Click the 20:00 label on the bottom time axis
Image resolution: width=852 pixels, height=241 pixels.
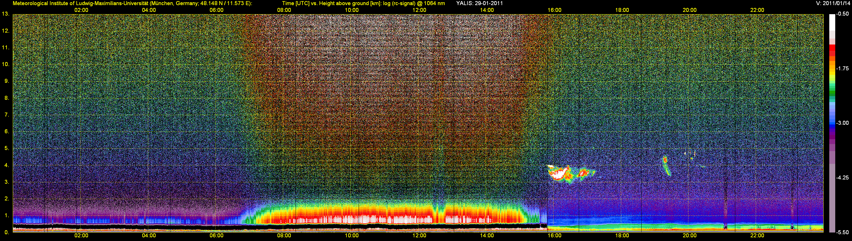(690, 236)
